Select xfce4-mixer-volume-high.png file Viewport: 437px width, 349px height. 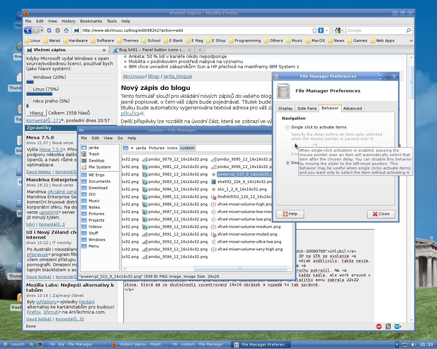(x=242, y=204)
